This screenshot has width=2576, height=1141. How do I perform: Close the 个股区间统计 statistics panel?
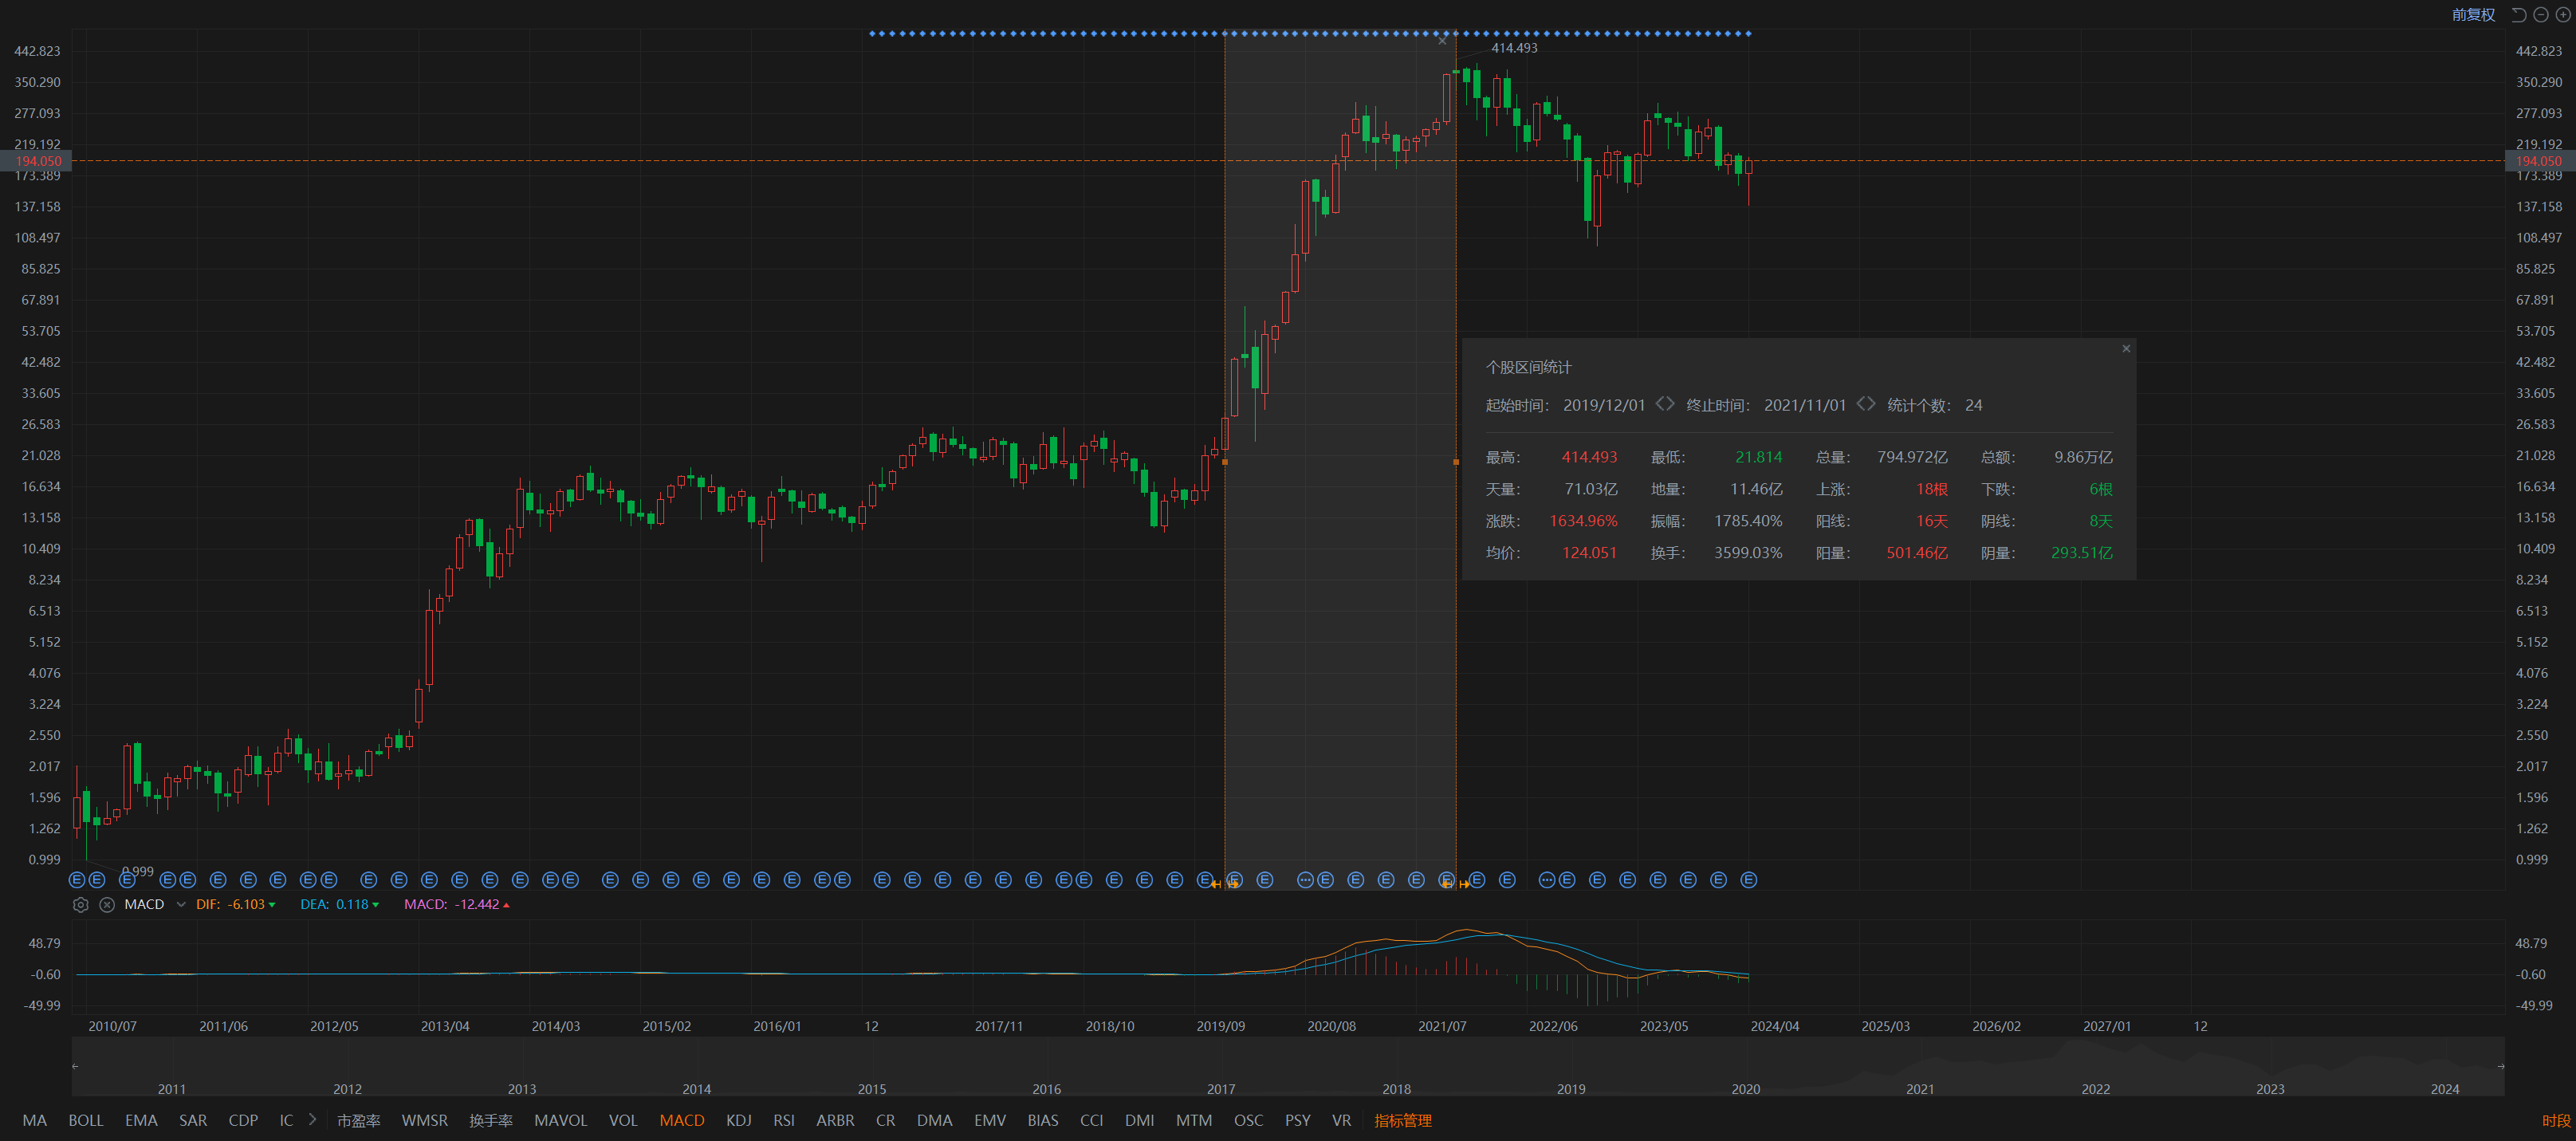pos(2126,348)
